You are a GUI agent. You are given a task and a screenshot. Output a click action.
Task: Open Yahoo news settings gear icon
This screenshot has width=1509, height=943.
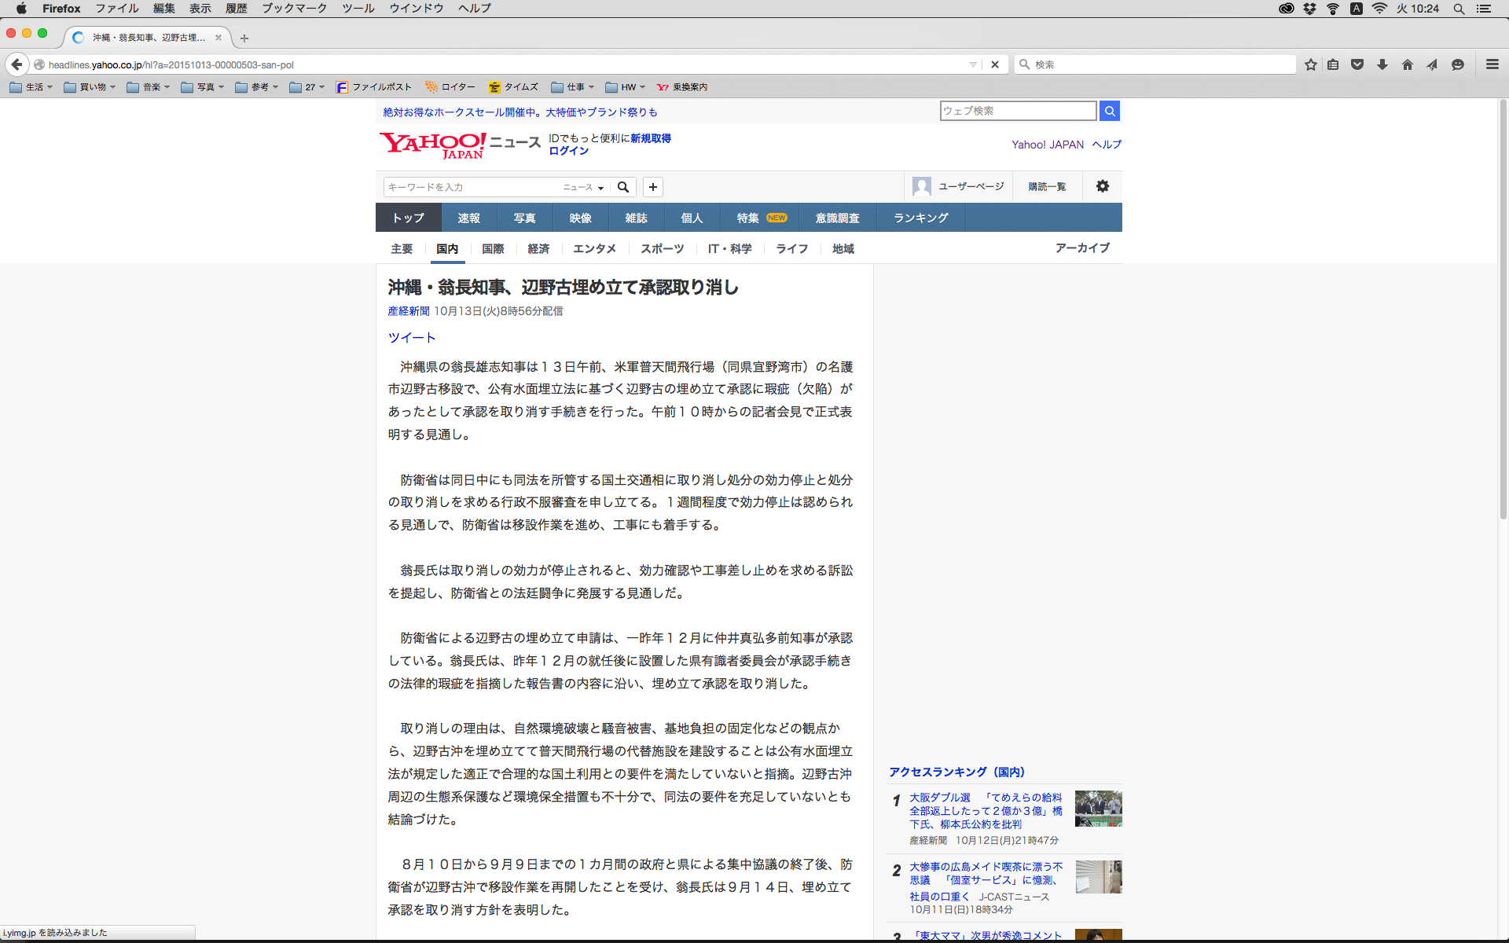tap(1103, 186)
